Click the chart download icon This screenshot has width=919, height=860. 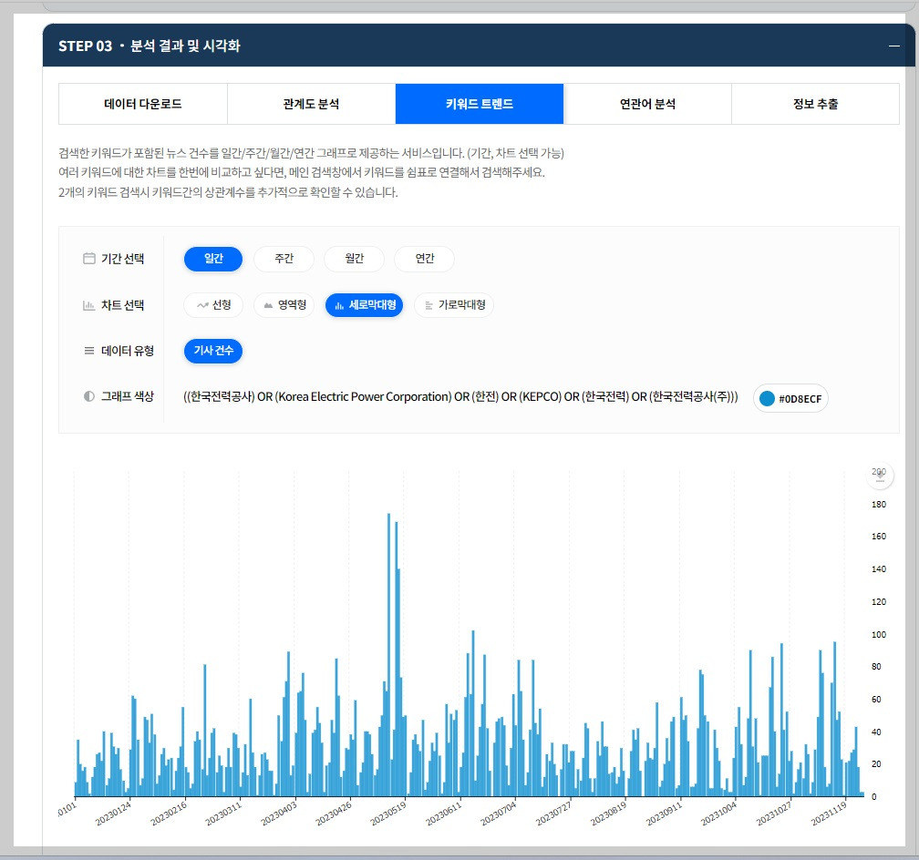880,476
